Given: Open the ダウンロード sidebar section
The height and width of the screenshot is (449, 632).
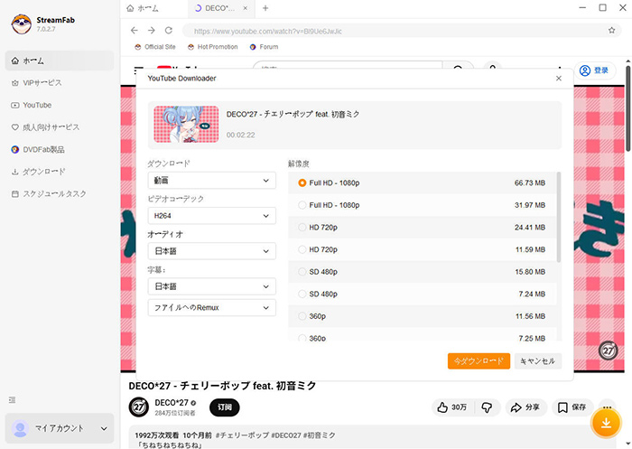Looking at the screenshot, I should (60, 172).
